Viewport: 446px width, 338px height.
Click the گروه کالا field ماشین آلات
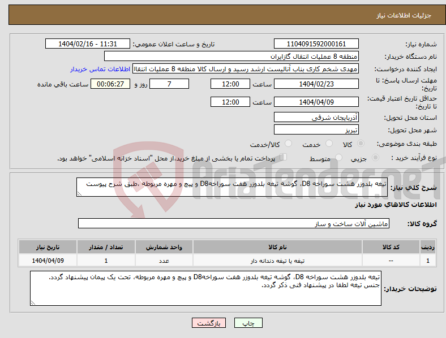(234, 223)
